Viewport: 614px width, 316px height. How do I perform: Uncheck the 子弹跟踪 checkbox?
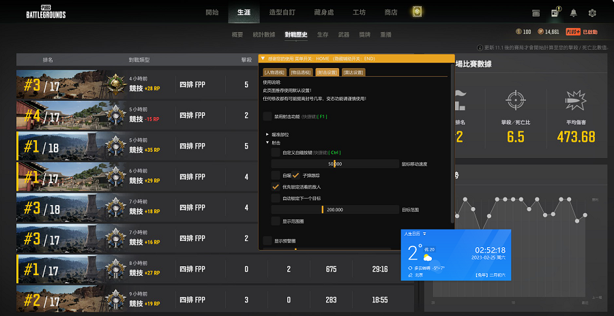[x=296, y=176]
